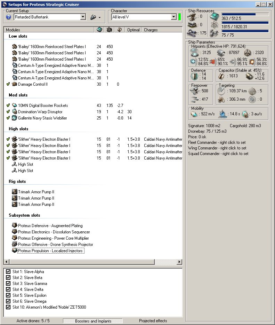
Task: Uncheck Slot 5: Slave Epsilon implant
Action: coord(8,295)
